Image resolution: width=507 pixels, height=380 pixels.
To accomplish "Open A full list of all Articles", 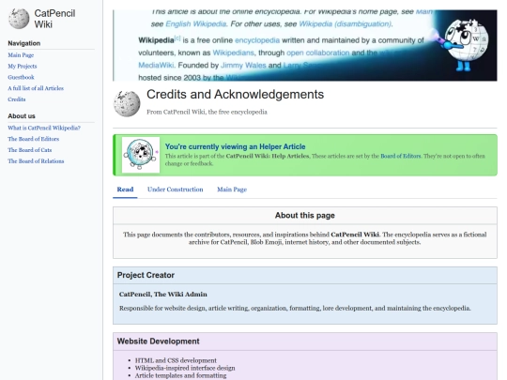I will pyautogui.click(x=36, y=88).
